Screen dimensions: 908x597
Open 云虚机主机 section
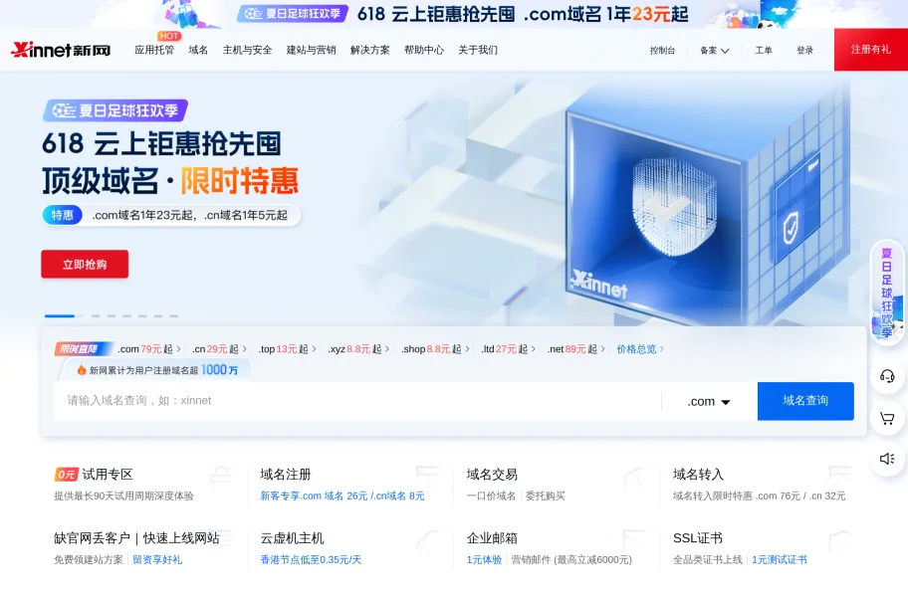[x=292, y=538]
